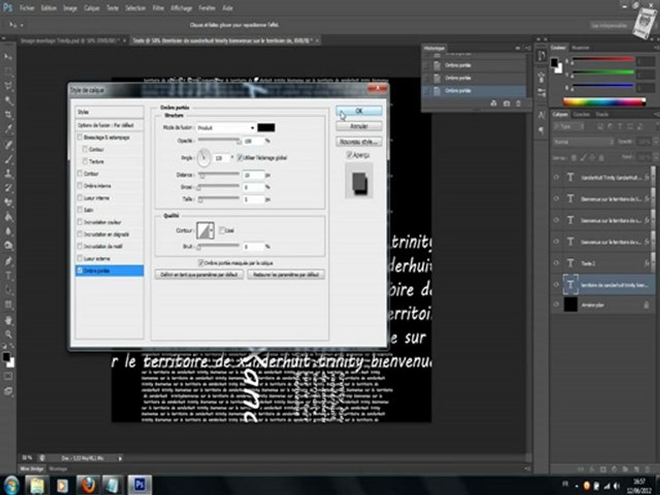The height and width of the screenshot is (495, 660).
Task: Select the Crop tool
Action: coord(8,115)
